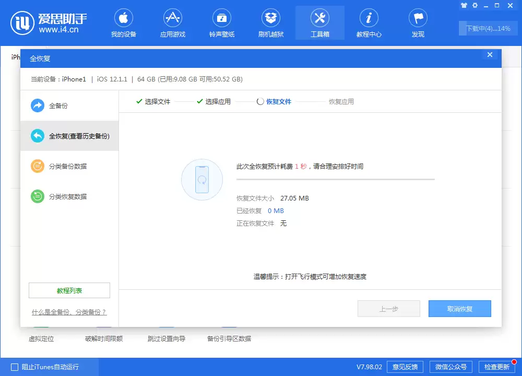Image resolution: width=522 pixels, height=376 pixels.
Task: Click 破解时间限额 tool label
Action: [104, 339]
